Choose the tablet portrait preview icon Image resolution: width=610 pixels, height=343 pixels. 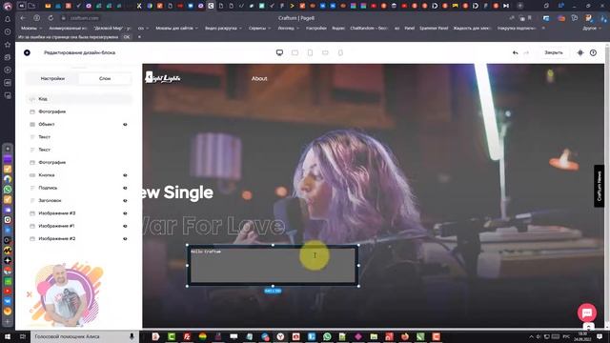pos(310,52)
